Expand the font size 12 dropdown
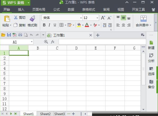 [x=97, y=18]
